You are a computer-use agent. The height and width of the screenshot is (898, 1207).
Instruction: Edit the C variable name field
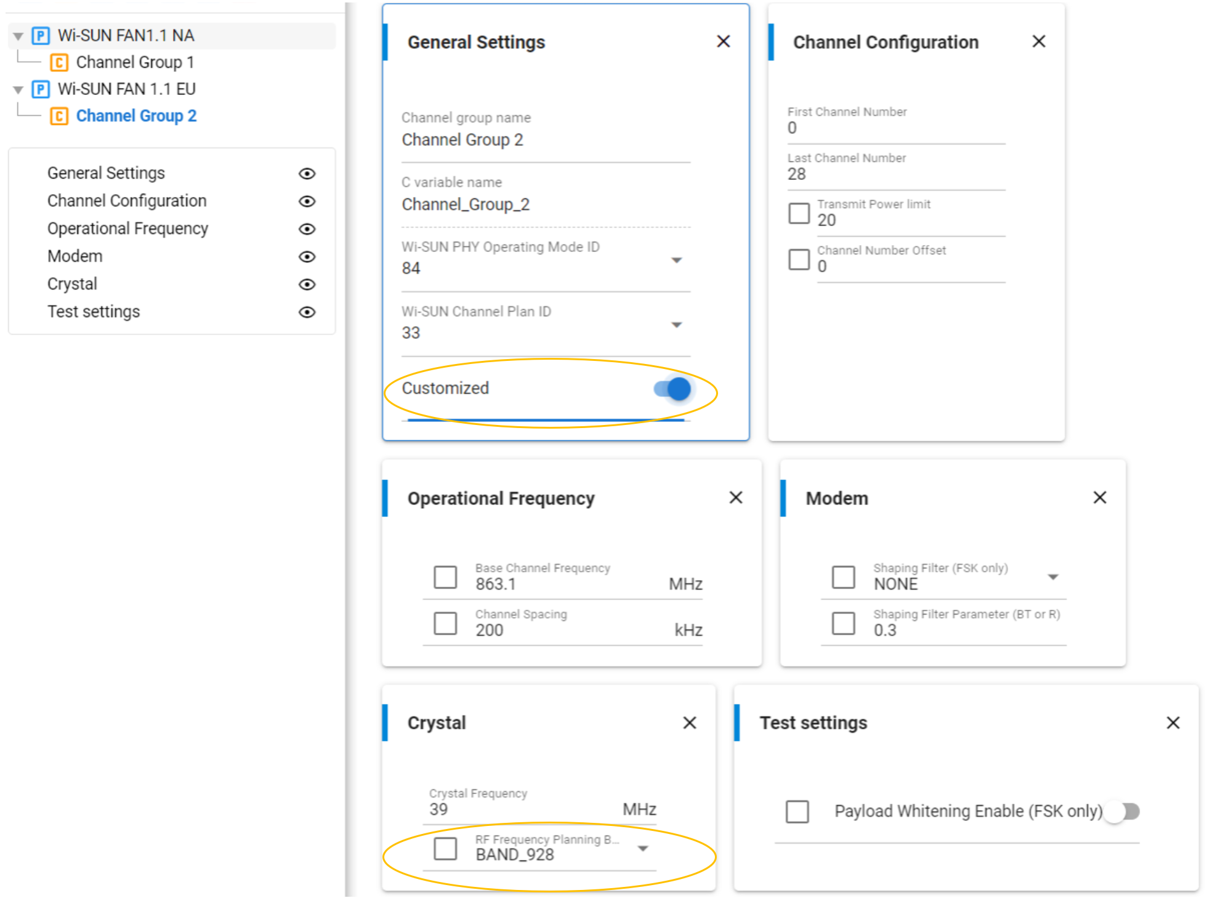click(546, 204)
